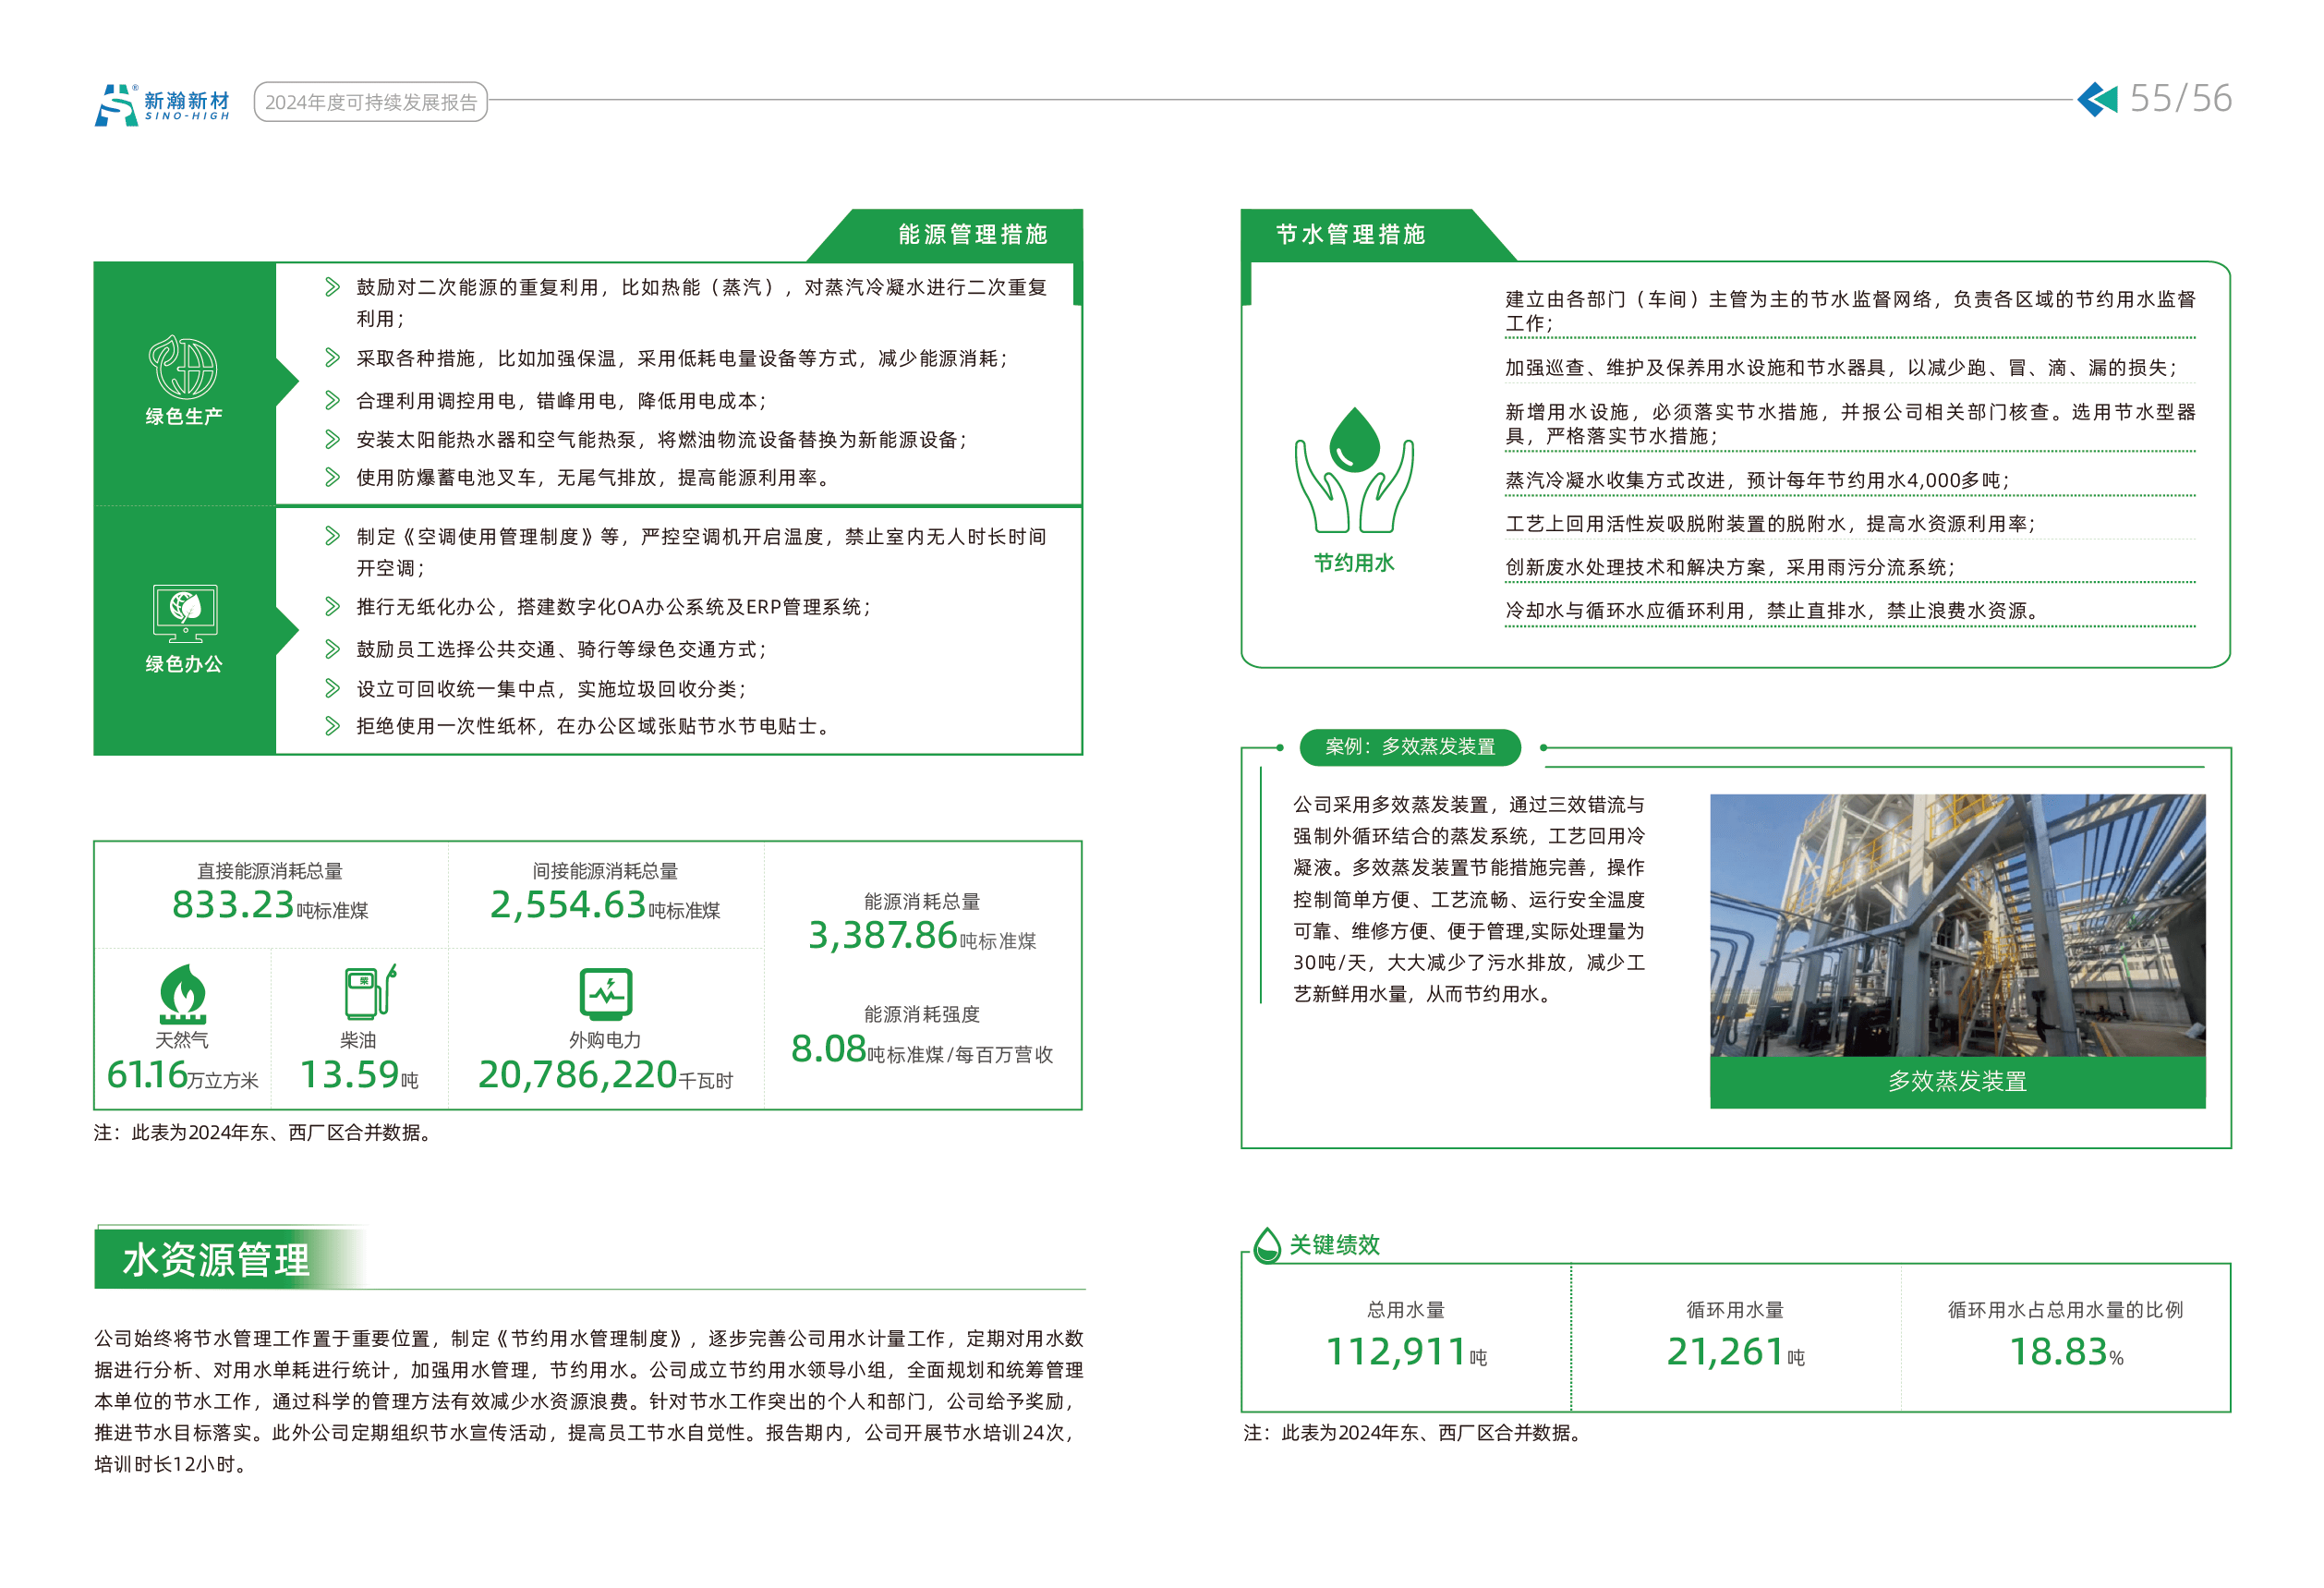The width and height of the screenshot is (2324, 1588).
Task: Click arrow bullet beside 使用防爆蓄电池叉车
Action: (332, 478)
